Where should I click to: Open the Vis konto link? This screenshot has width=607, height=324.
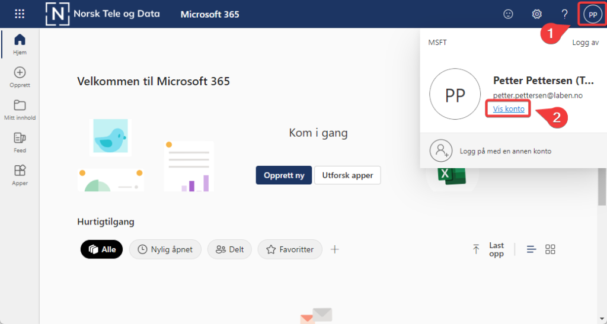(509, 109)
